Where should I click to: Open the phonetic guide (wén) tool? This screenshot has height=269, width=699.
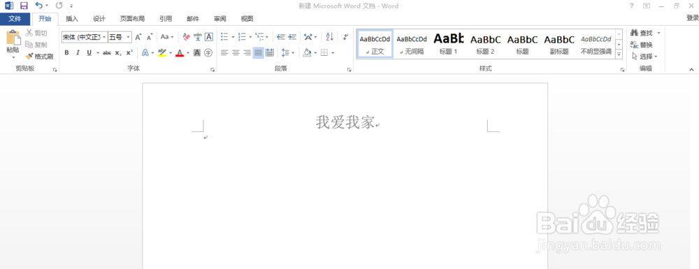[198, 37]
